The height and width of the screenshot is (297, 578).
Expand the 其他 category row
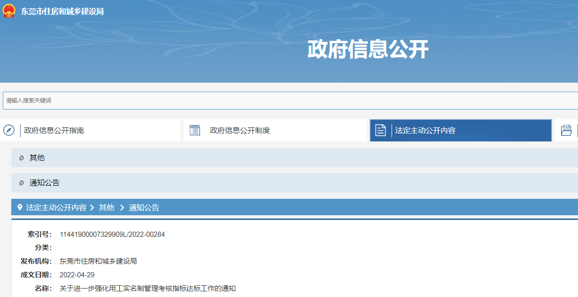(x=37, y=158)
